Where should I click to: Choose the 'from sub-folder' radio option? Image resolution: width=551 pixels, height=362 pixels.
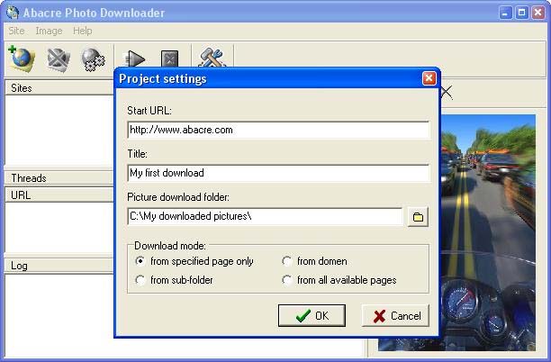pyautogui.click(x=140, y=280)
